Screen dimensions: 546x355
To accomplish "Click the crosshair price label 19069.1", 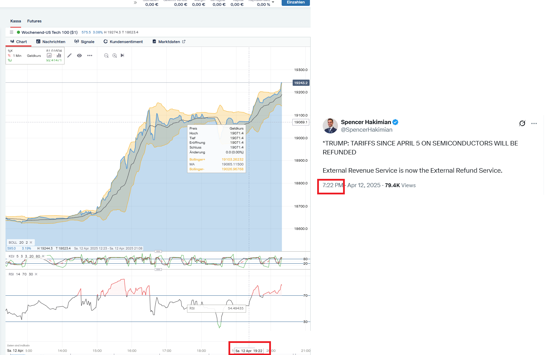I will pyautogui.click(x=301, y=122).
